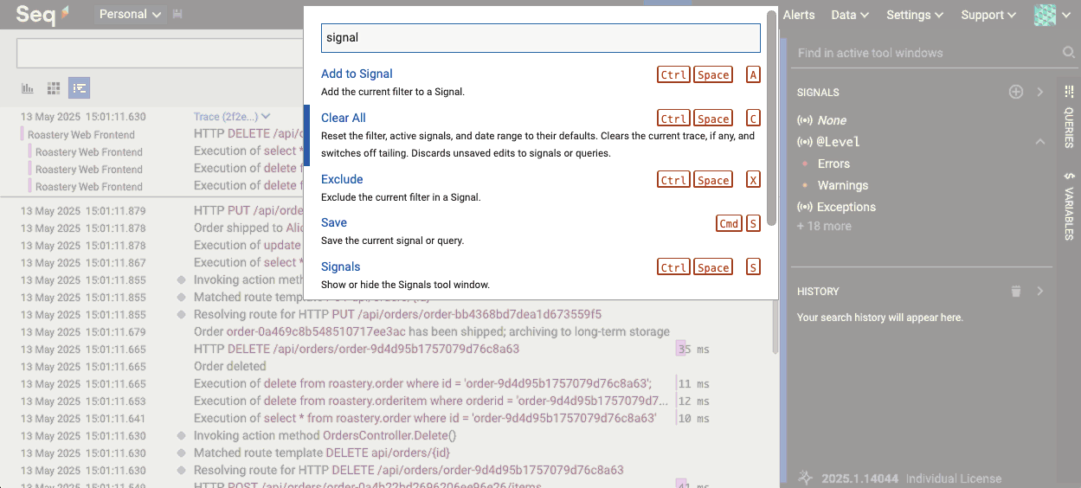This screenshot has width=1081, height=488.
Task: Click the timestamp 13 May 2025 15:01:11.679
Action: coord(83,332)
